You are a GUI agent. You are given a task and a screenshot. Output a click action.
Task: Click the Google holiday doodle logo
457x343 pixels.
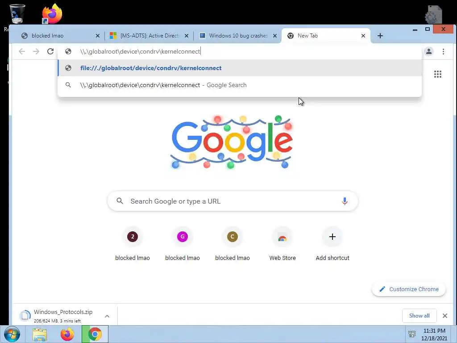tap(232, 142)
